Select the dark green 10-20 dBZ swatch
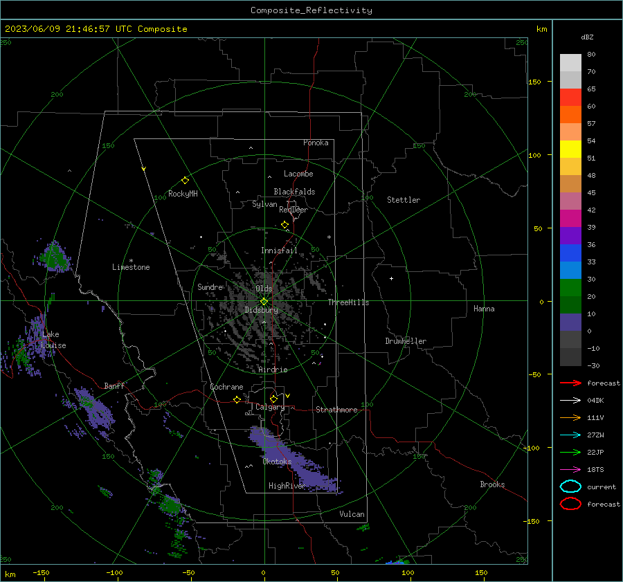Screen dimensions: 623x582 coord(570,304)
